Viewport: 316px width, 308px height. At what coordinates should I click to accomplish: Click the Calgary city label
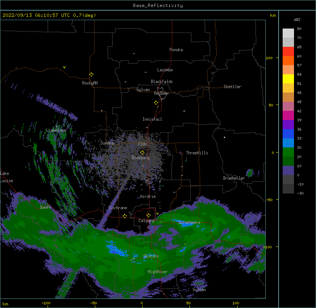[x=146, y=221]
